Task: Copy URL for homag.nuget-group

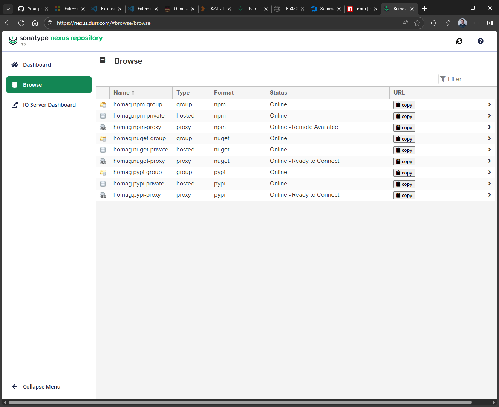Action: coord(404,139)
